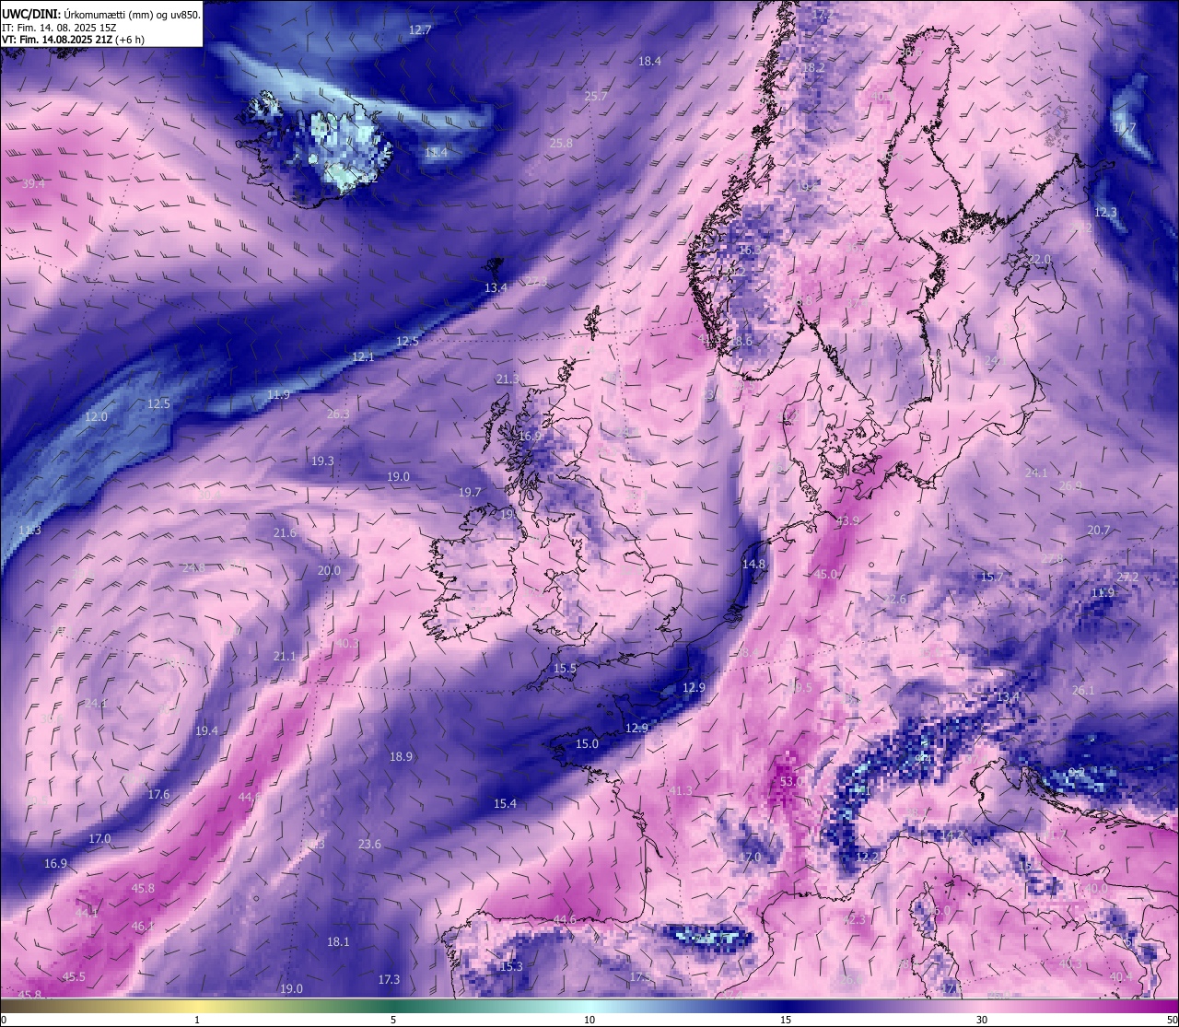Click the 18.1 value label
This screenshot has height=1027, width=1179.
(338, 941)
